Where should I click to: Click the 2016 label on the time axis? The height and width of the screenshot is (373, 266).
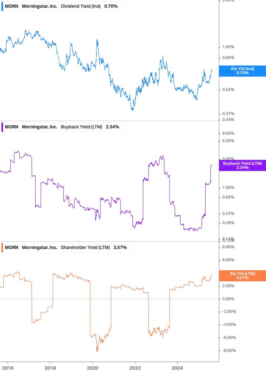tap(8, 368)
